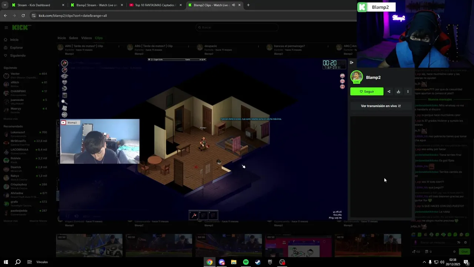
Task: Play the 00:18 clip thumbnail in bottom row
Action: 368,245
